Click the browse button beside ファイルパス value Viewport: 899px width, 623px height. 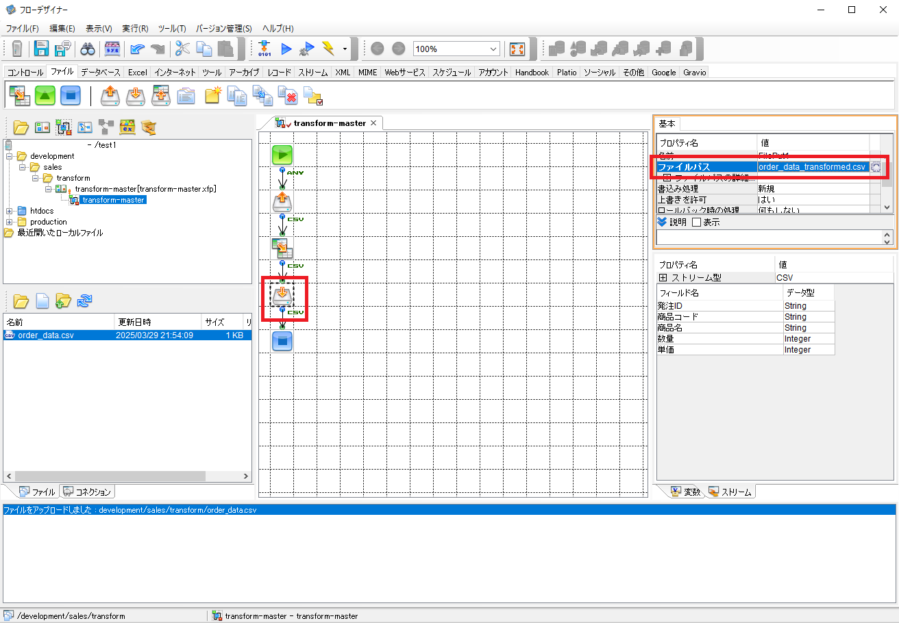(x=876, y=166)
